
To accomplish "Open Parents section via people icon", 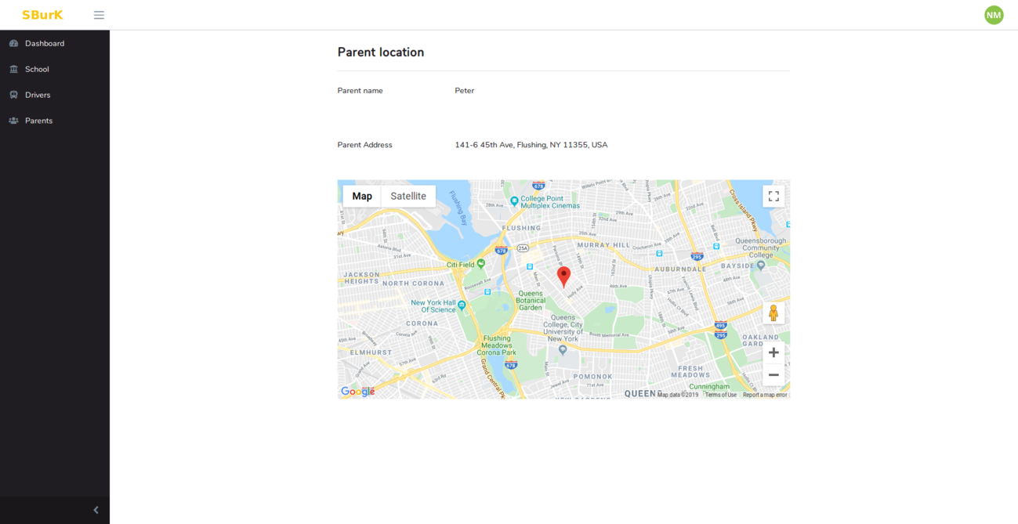I will 13,121.
